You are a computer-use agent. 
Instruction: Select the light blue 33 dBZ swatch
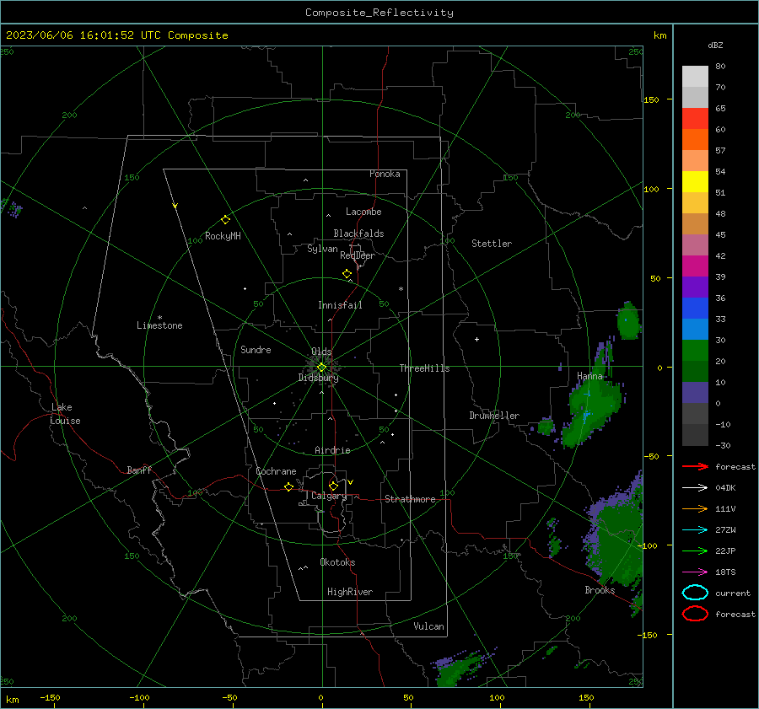pos(695,329)
